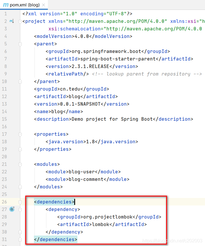Click the closing dependency tag on line 30
This screenshot has width=205, height=246.
coord(64,232)
